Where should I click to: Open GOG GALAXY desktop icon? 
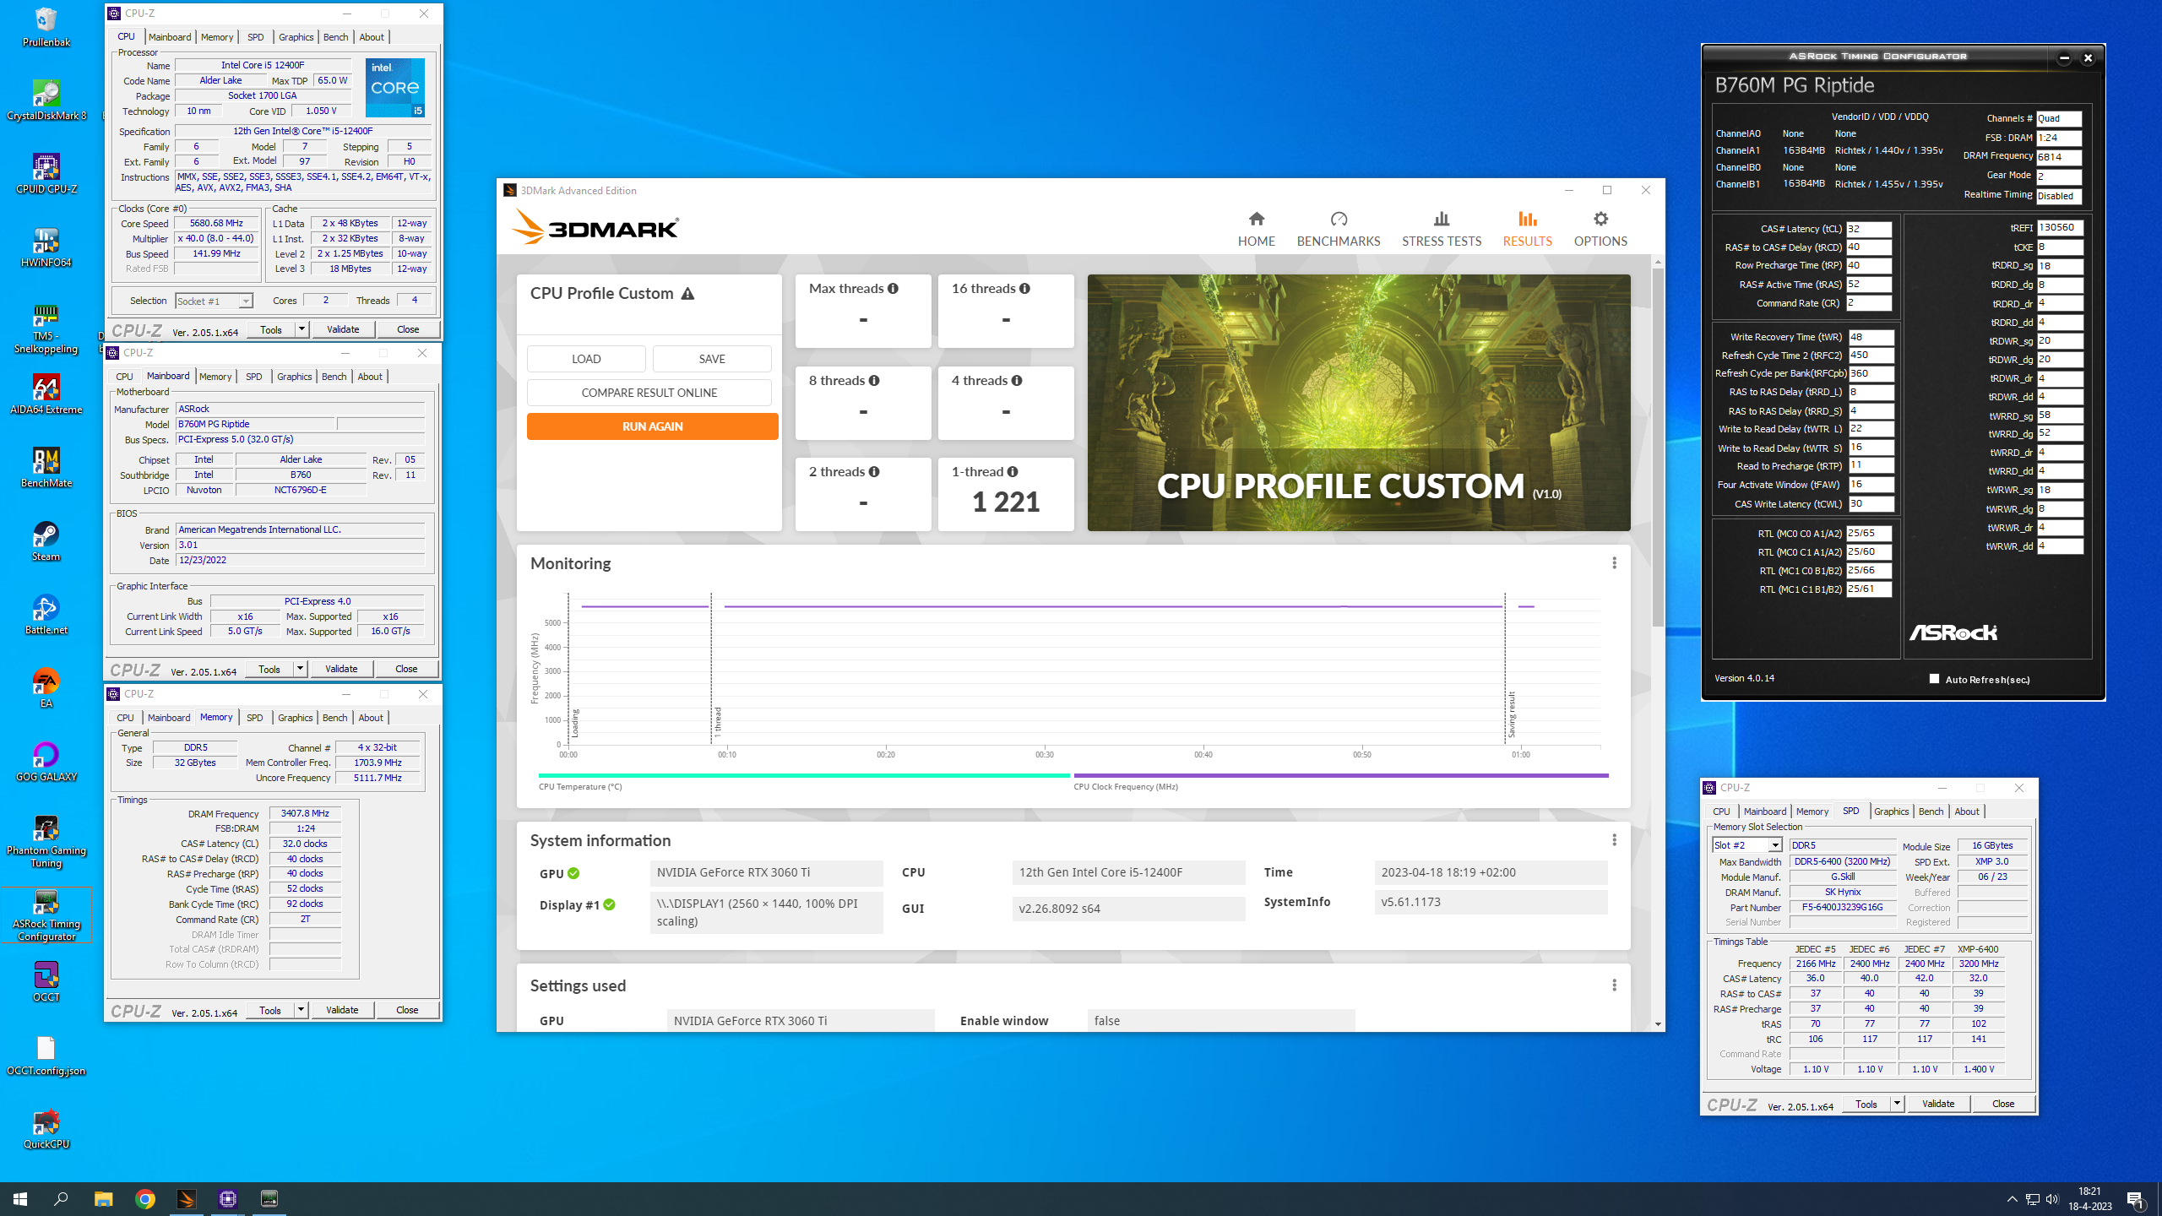coord(46,761)
